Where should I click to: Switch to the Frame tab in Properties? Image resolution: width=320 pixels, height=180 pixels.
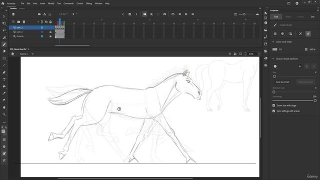click(x=300, y=16)
